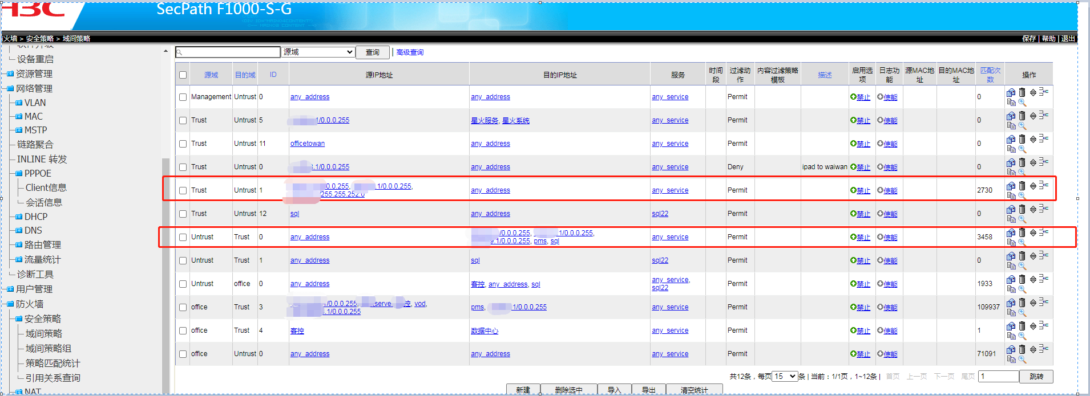Insert a rule at the Management to Untrust policy
Image resolution: width=1090 pixels, height=396 pixels.
pos(1044,92)
